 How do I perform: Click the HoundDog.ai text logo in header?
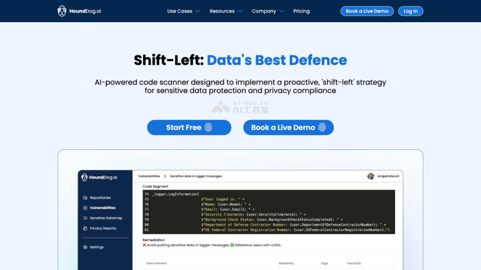(85, 11)
